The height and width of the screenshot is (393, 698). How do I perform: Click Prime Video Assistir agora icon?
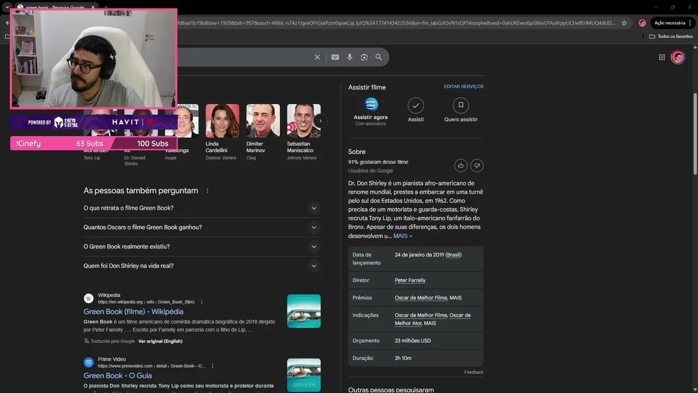coord(371,105)
